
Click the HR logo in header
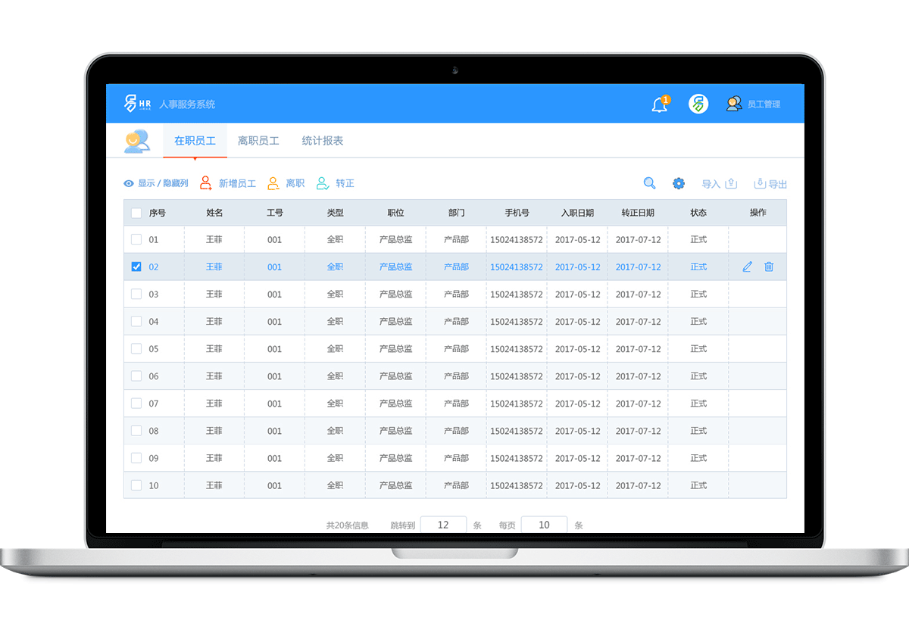[x=138, y=104]
